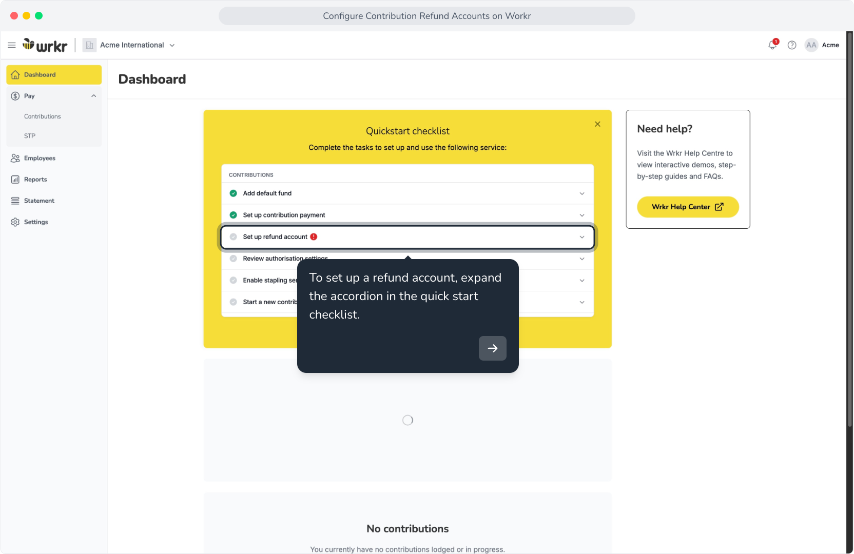Expand the Start a new contribution chevron

click(x=582, y=302)
